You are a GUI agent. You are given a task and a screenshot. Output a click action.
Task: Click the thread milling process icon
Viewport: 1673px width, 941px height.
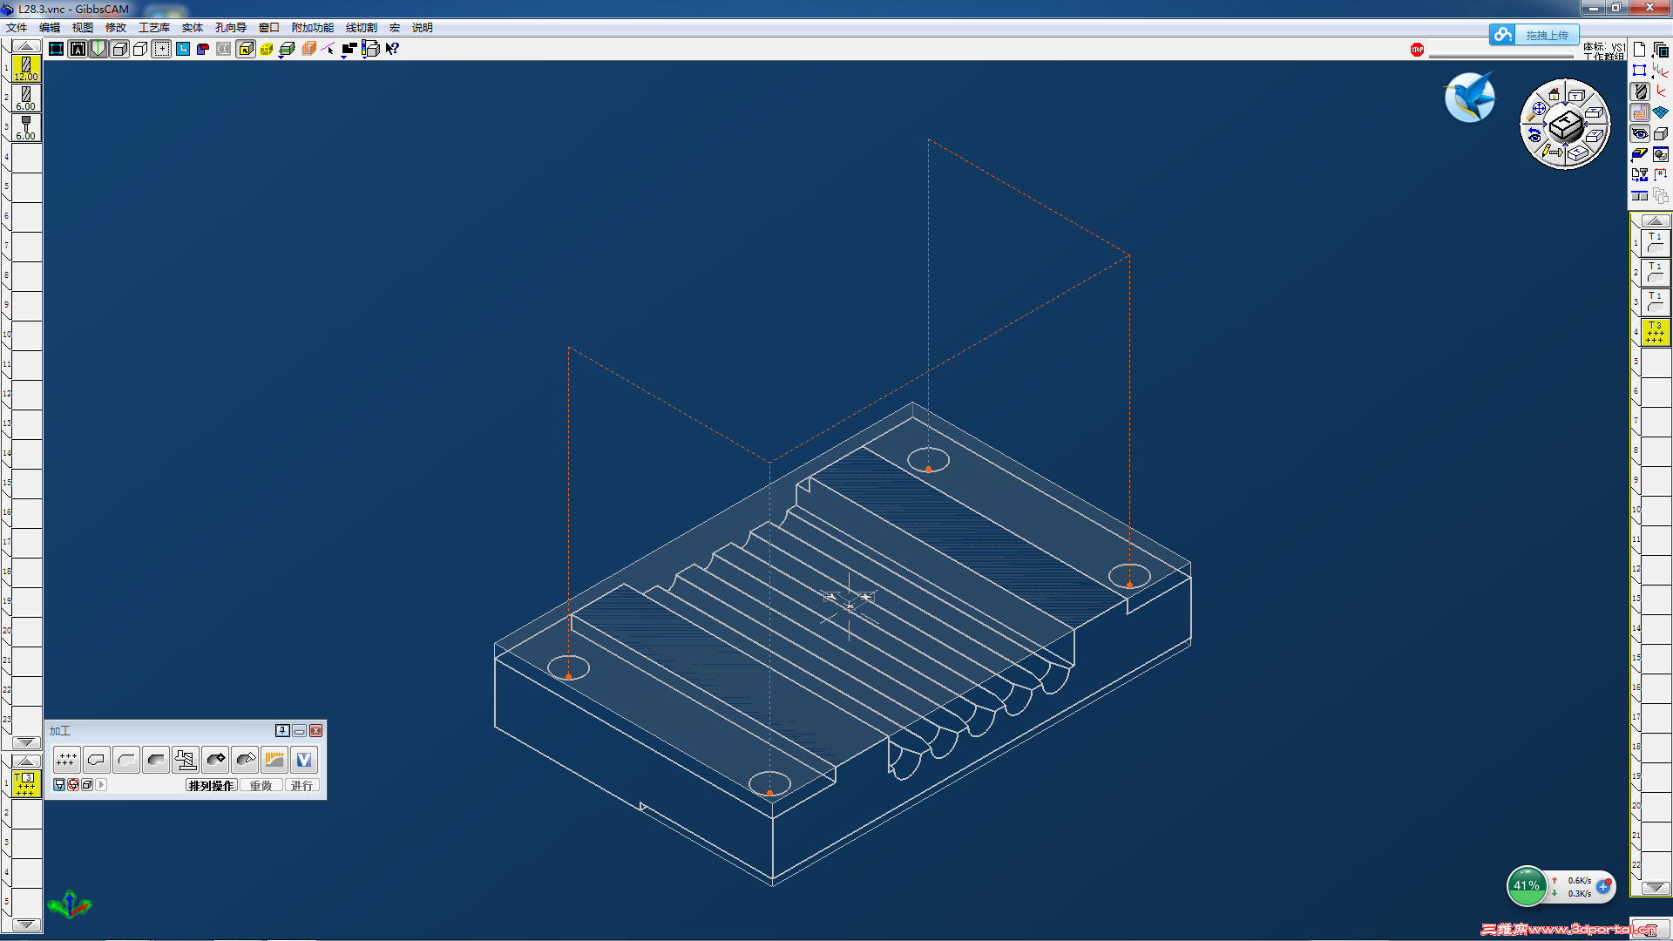click(186, 760)
